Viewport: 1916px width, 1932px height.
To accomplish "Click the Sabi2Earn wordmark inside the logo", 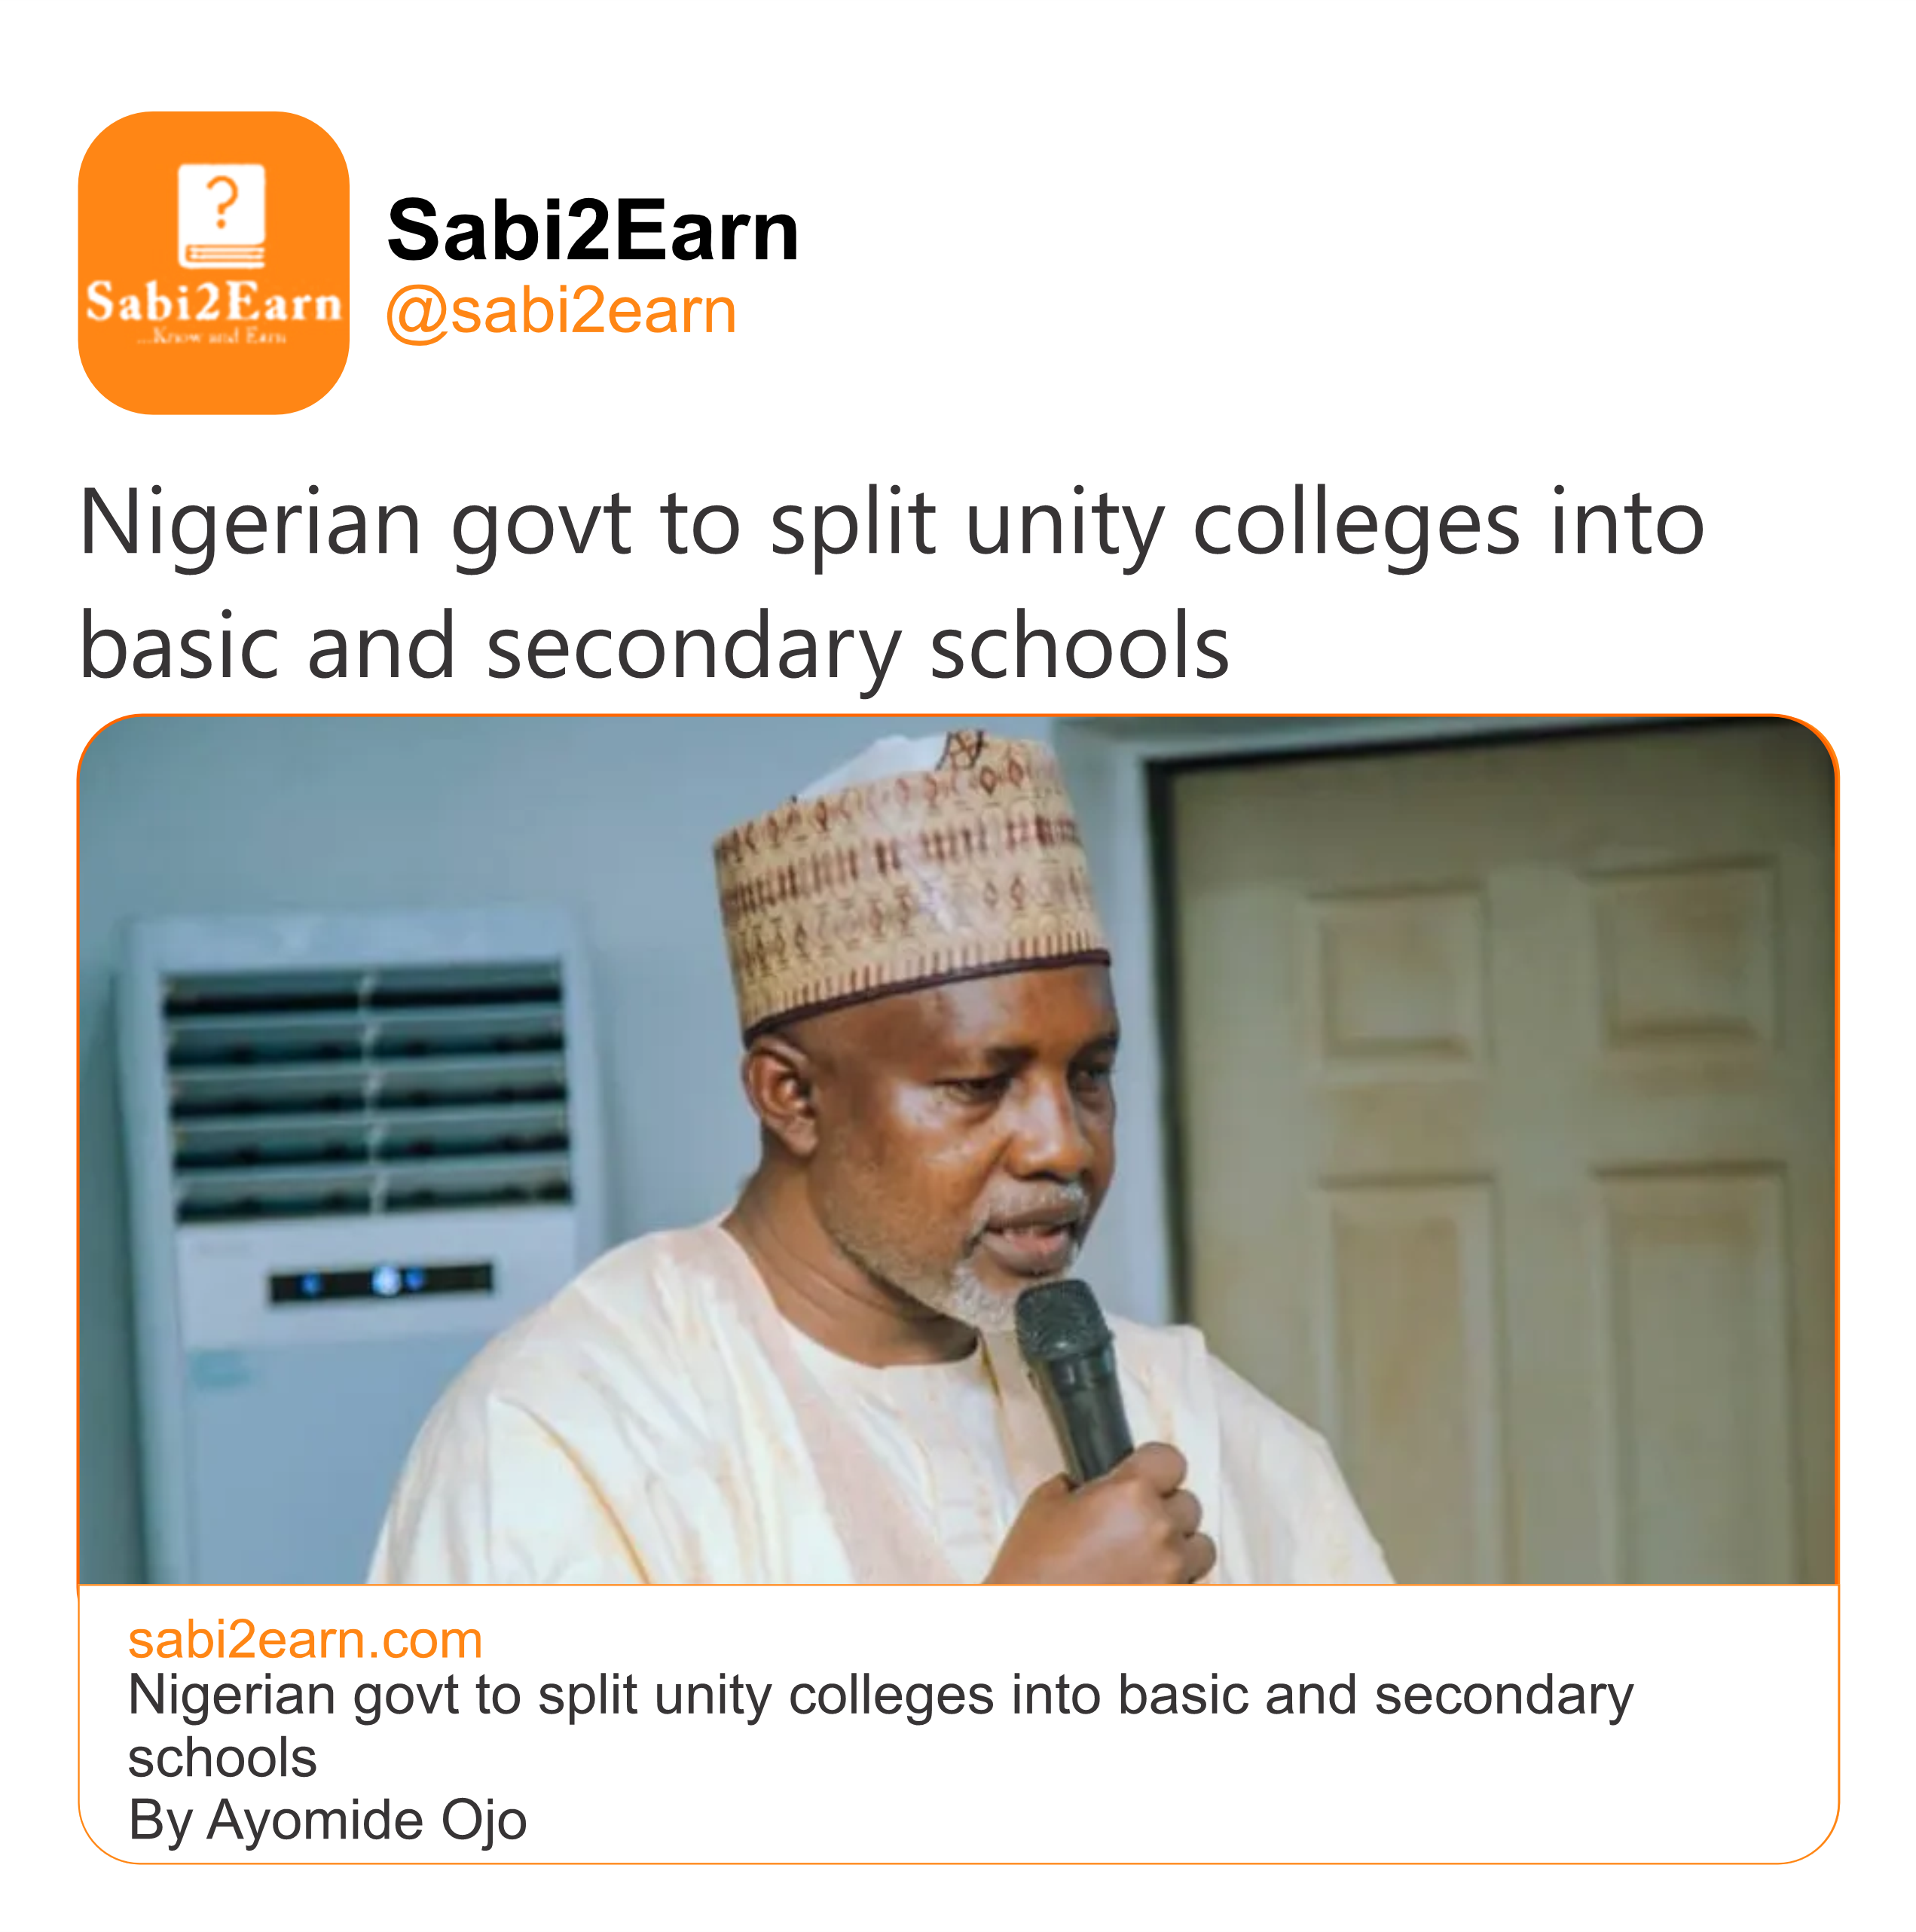I will click(213, 302).
